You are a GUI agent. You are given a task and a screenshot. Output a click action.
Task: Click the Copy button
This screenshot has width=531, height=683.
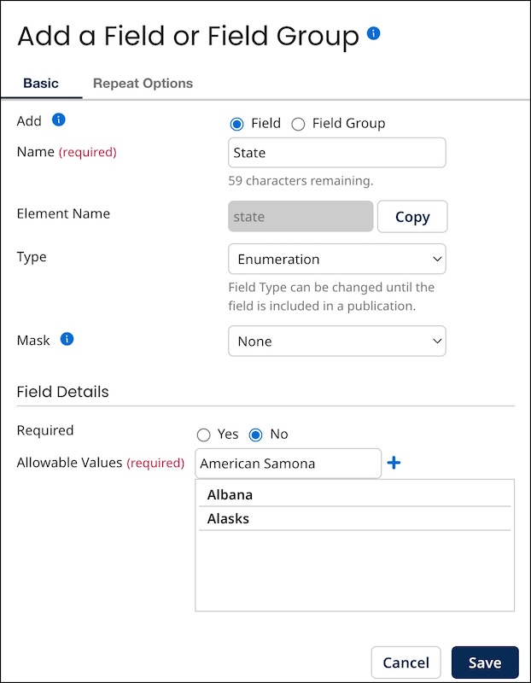[x=411, y=217]
